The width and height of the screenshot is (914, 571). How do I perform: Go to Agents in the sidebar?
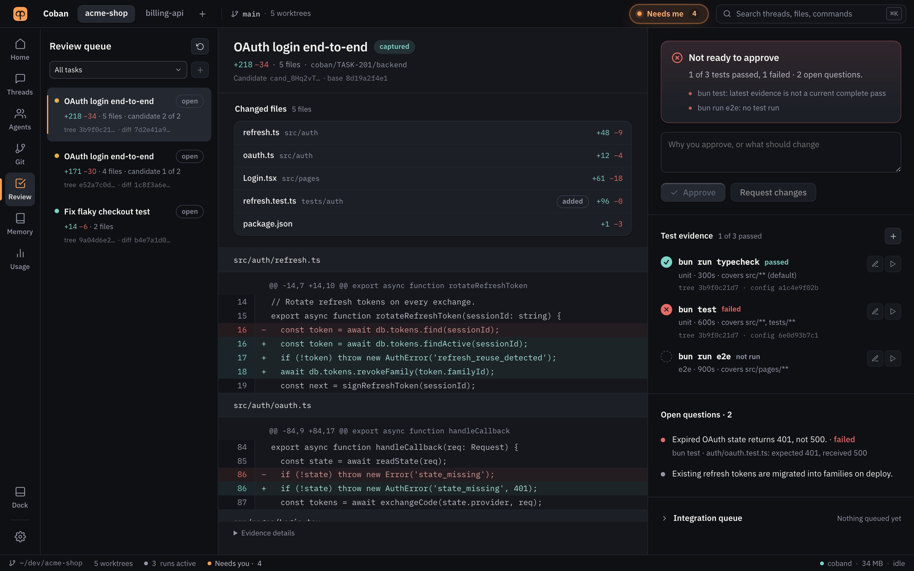point(20,119)
